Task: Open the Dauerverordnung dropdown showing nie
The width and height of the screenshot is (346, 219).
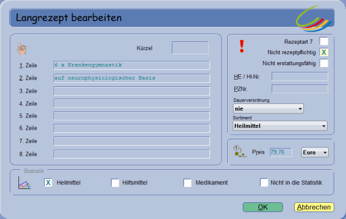Action: pyautogui.click(x=268, y=109)
